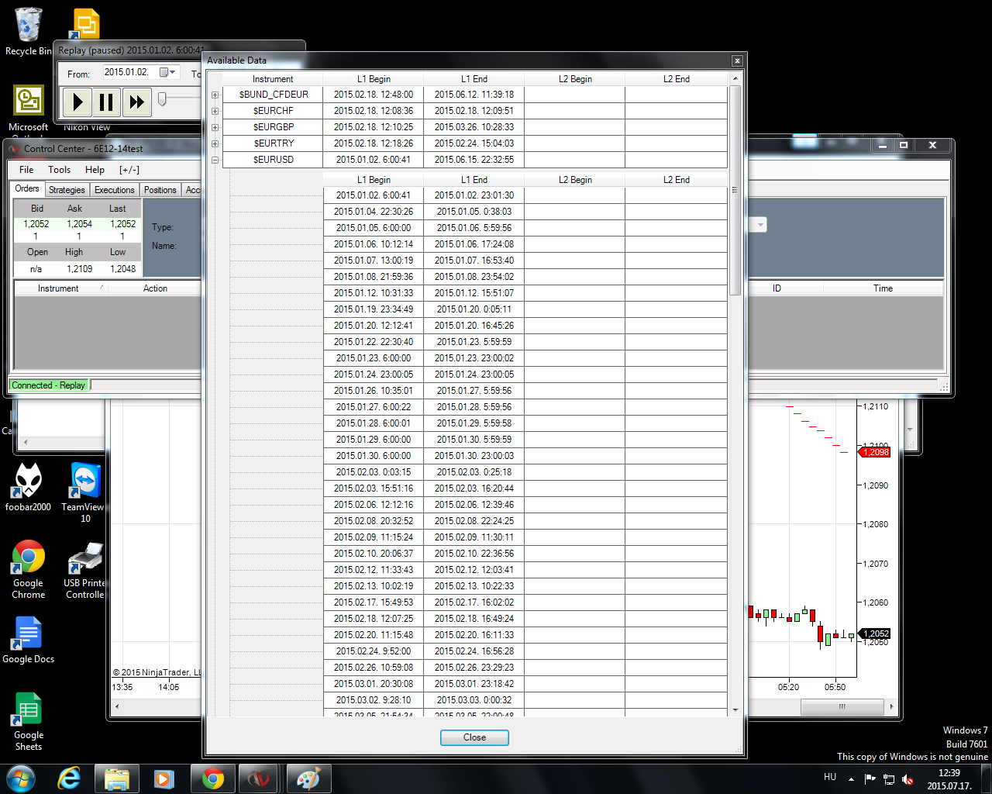Expand the $EURTRY instrument row
The height and width of the screenshot is (794, 992).
tap(215, 143)
